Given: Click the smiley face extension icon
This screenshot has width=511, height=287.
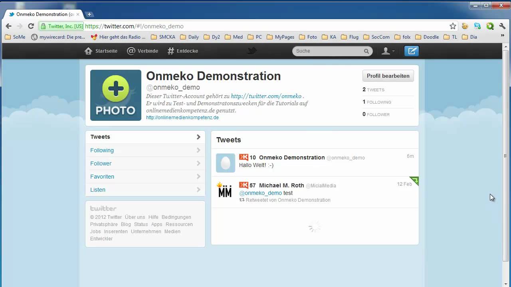Looking at the screenshot, I should [x=465, y=26].
